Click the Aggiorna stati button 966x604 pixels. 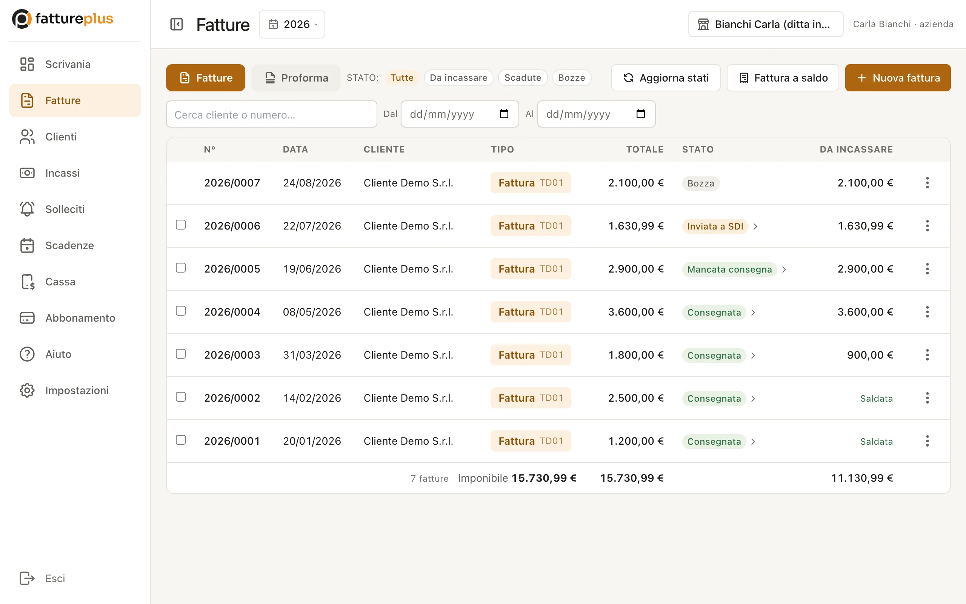click(666, 78)
